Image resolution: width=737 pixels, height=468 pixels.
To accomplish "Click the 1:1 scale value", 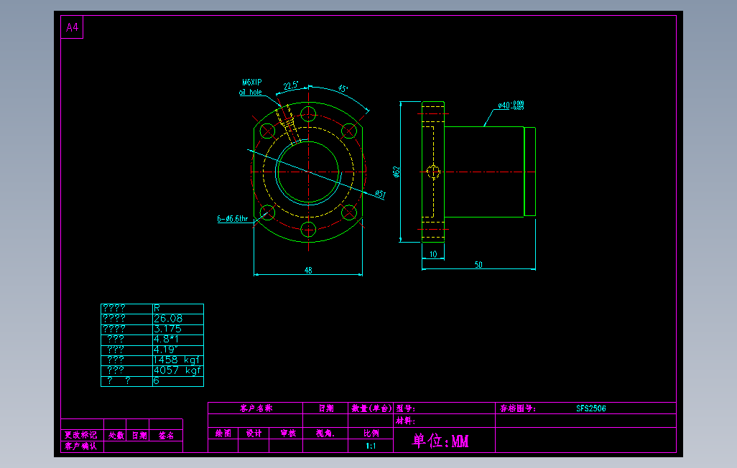I will [371, 446].
